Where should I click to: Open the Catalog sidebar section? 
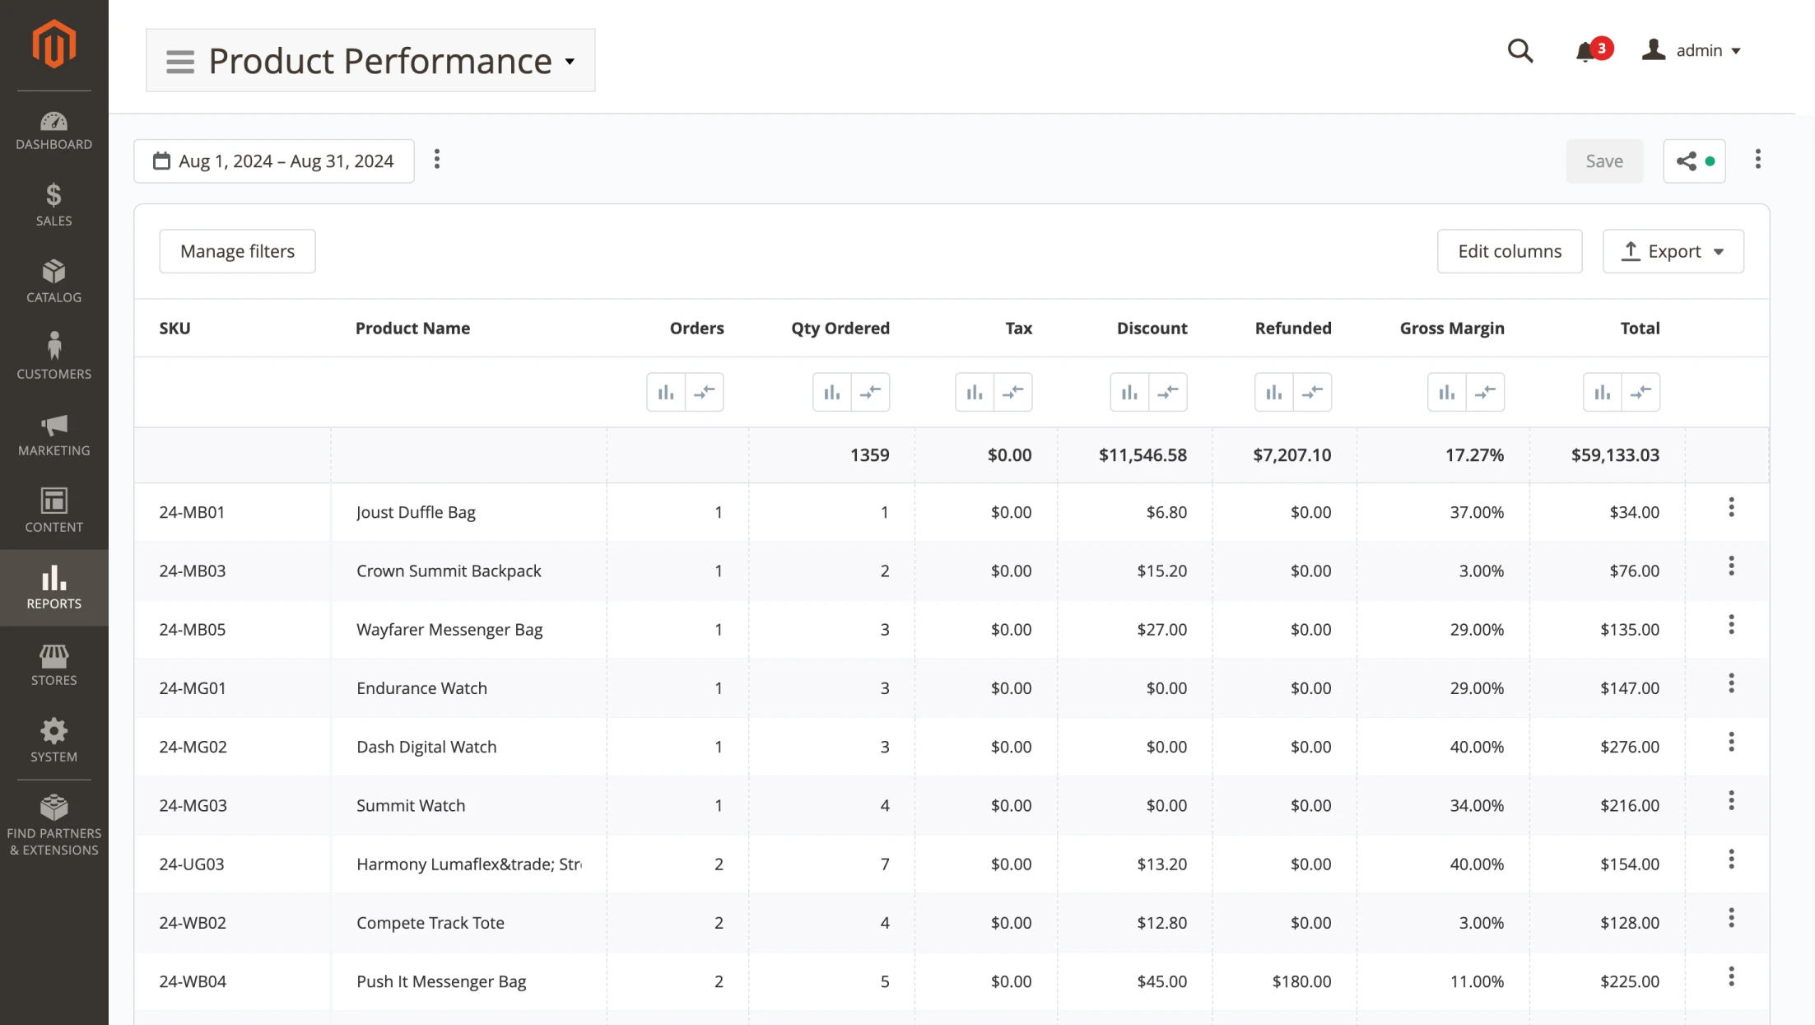[54, 280]
